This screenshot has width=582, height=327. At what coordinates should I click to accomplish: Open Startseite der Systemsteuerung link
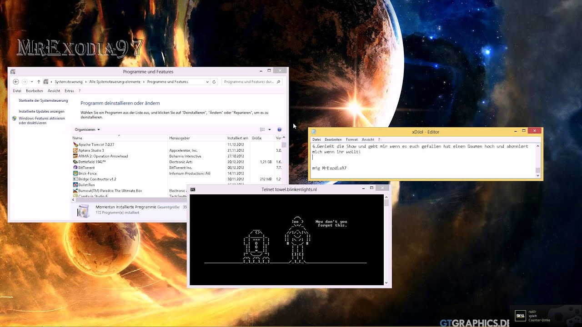point(43,100)
